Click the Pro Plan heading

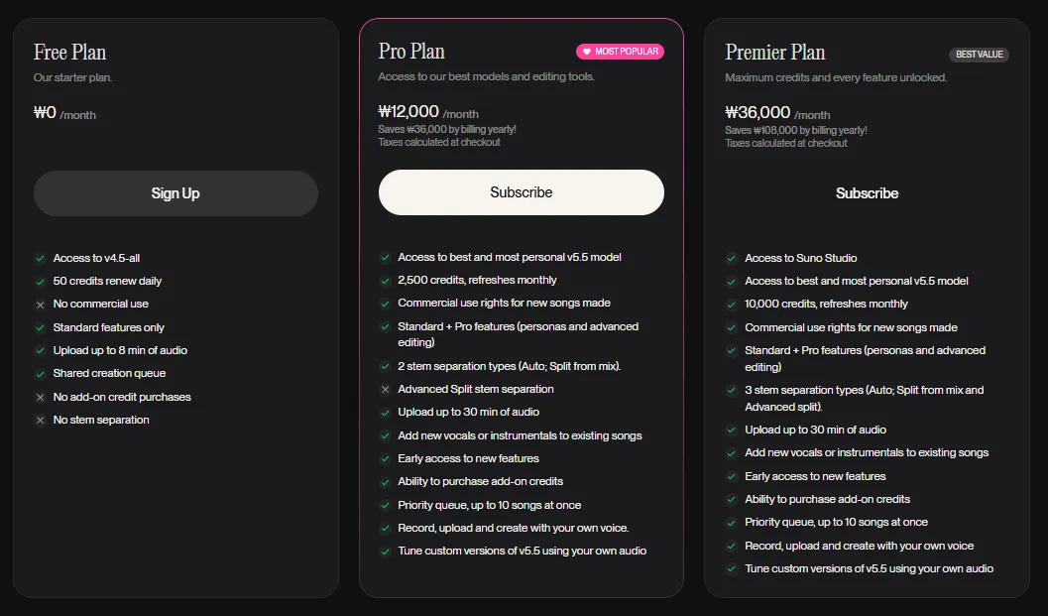[x=411, y=52]
